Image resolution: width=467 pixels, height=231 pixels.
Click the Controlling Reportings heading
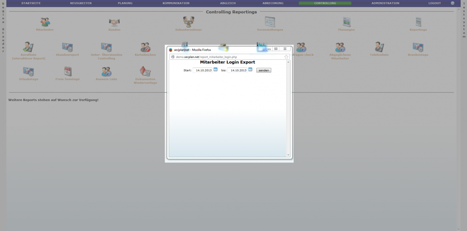point(231,12)
